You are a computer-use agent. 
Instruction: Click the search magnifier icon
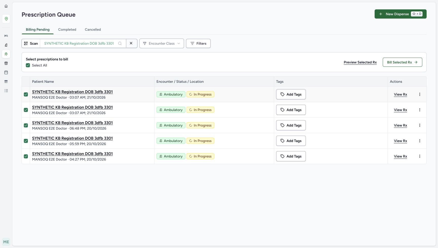coord(120,43)
